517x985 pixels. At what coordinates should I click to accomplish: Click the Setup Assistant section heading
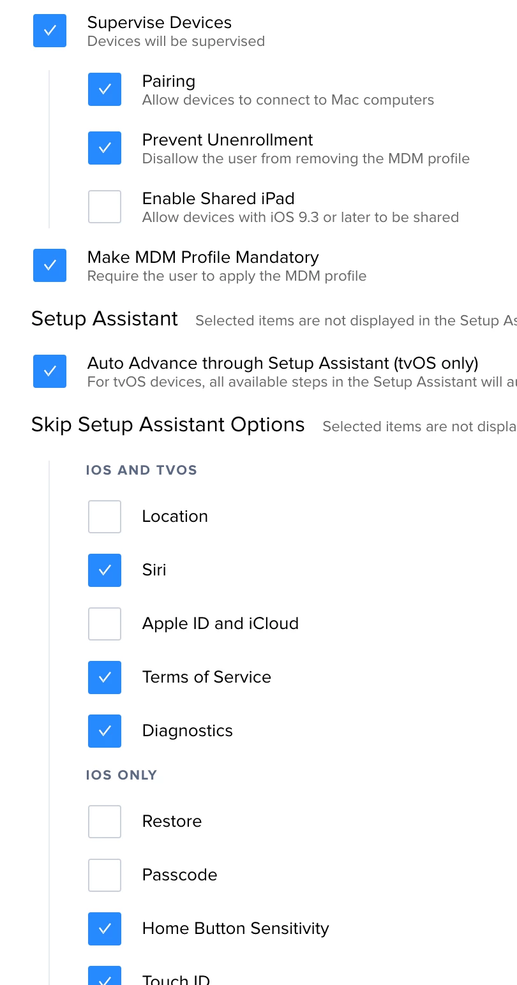click(105, 319)
